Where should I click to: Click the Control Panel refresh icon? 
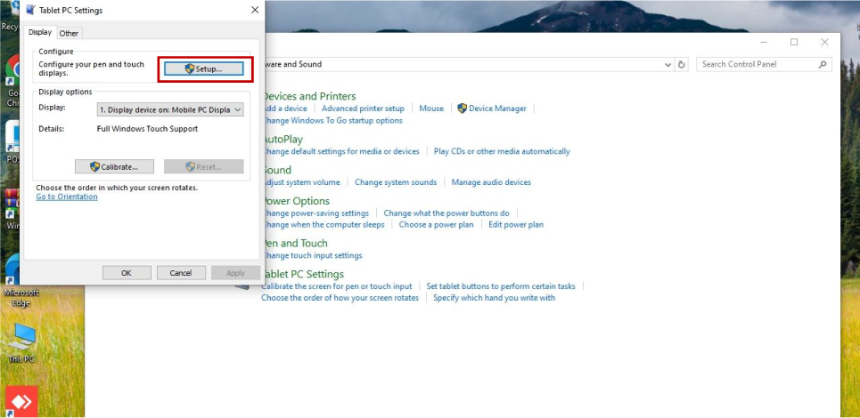coord(682,65)
